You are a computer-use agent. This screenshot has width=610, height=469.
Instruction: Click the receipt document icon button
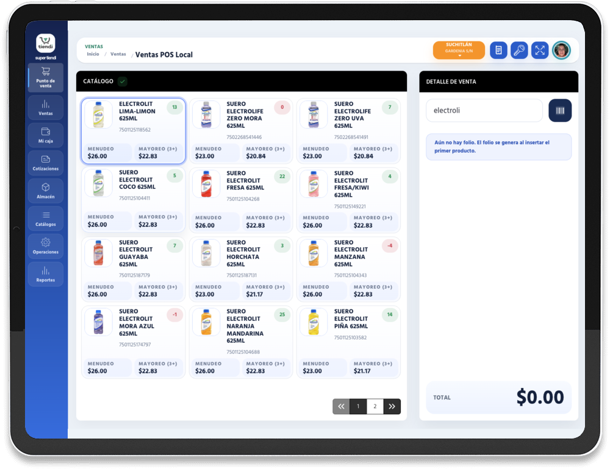pyautogui.click(x=498, y=50)
